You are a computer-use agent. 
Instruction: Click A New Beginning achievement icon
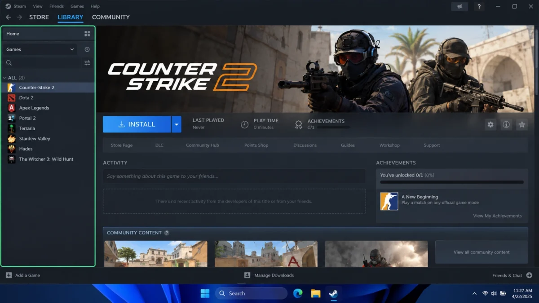389,201
